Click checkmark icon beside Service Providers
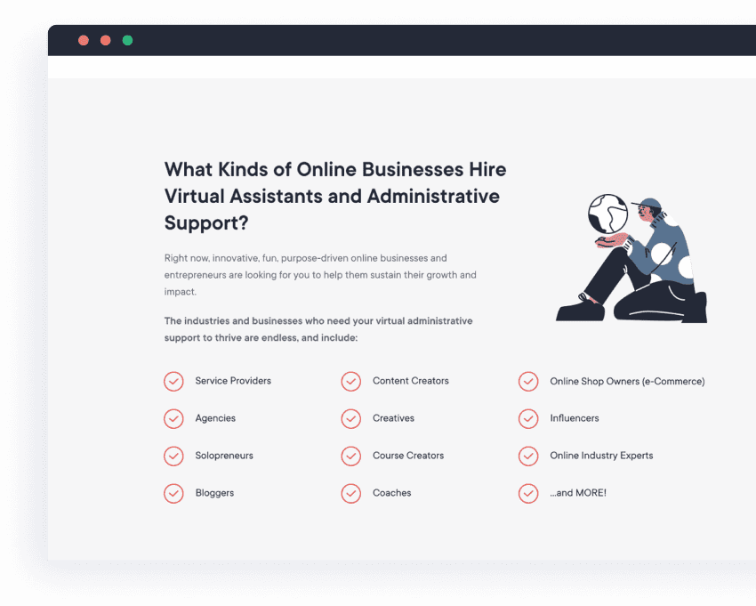756x606 pixels. [x=173, y=382]
